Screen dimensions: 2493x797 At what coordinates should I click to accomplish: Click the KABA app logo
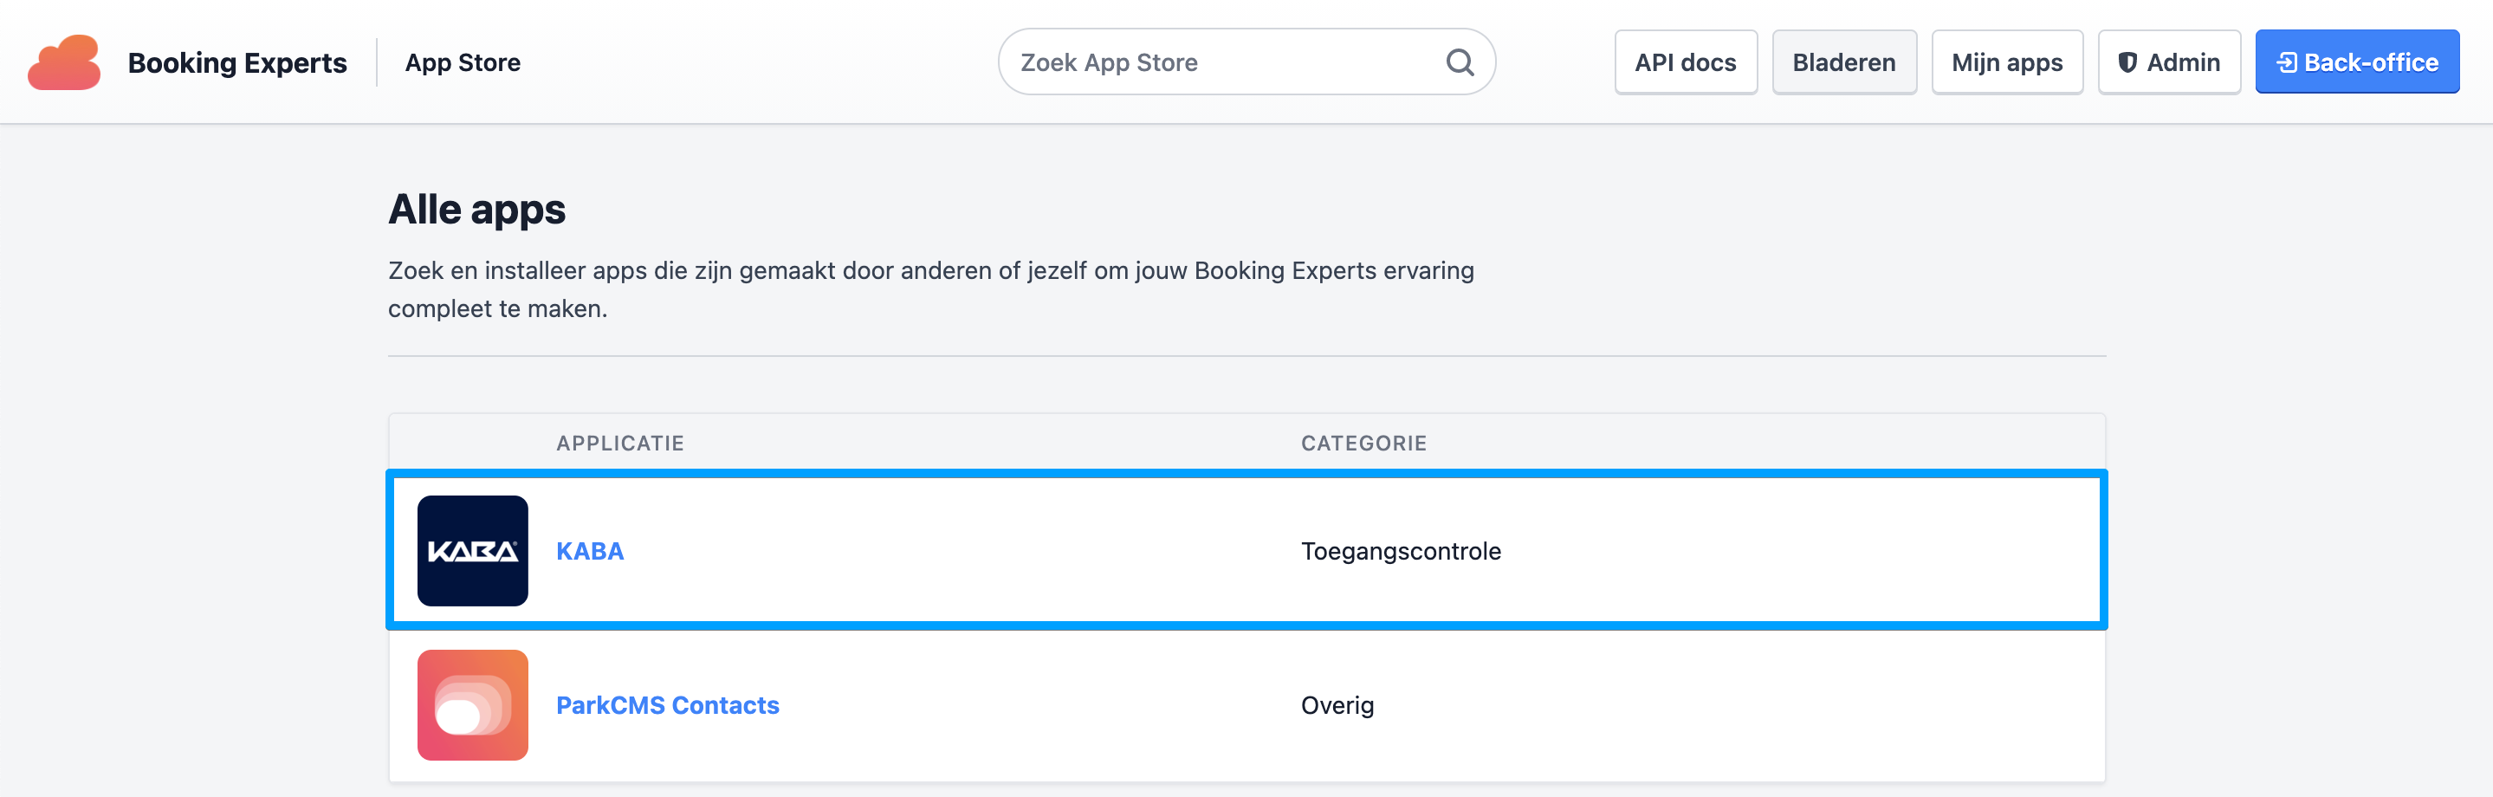(x=472, y=551)
